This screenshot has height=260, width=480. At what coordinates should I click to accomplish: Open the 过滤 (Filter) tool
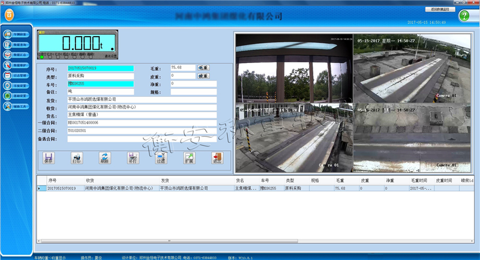point(160,159)
